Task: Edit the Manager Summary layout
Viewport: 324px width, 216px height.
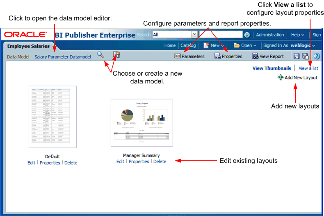Action: [x=120, y=162]
